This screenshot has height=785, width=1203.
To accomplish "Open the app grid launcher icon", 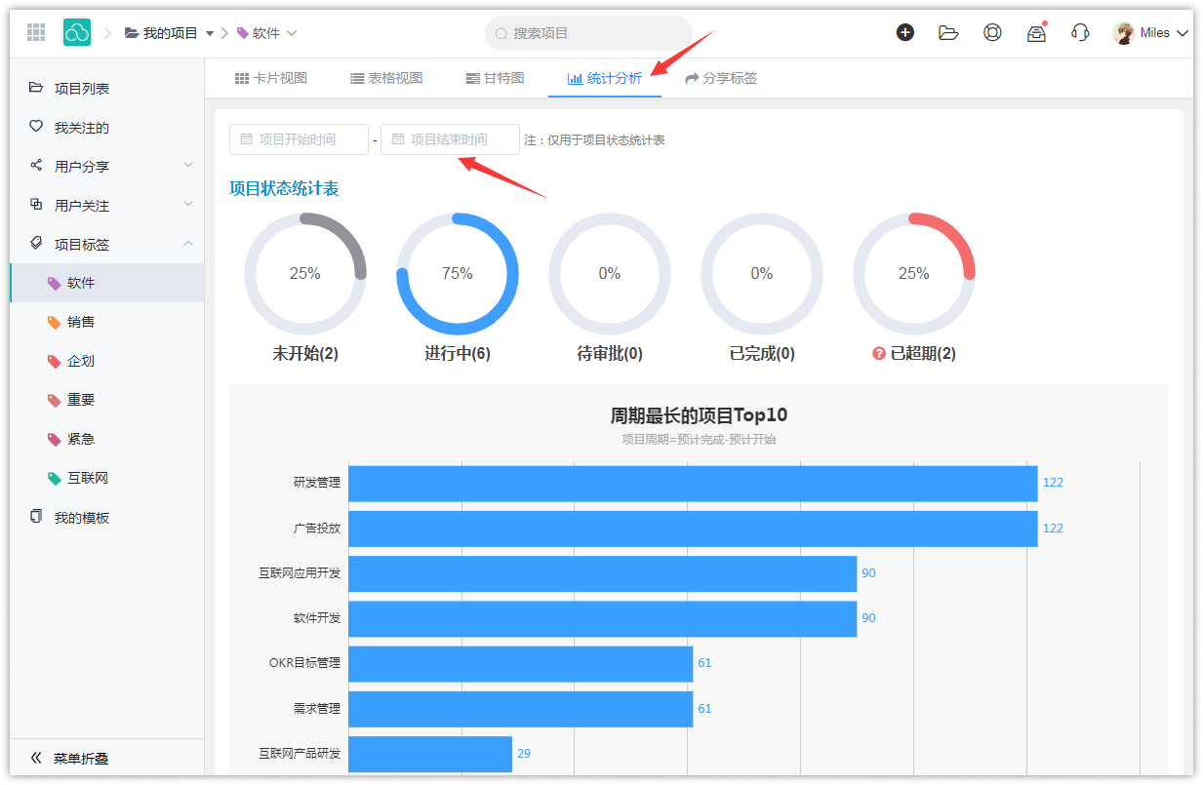I will click(36, 32).
